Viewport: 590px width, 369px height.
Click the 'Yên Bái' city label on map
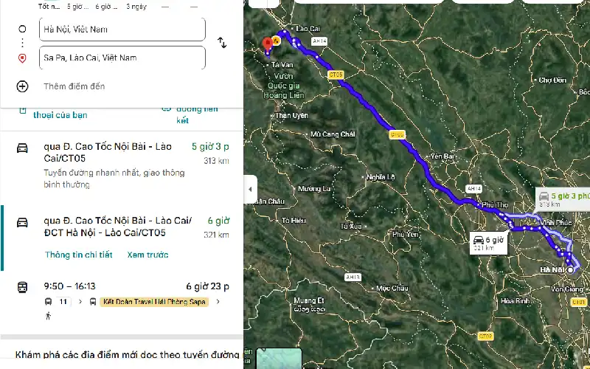tap(442, 156)
